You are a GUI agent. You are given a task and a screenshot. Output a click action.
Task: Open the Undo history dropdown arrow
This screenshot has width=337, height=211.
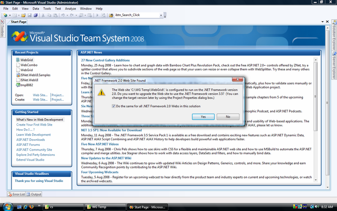67,15
